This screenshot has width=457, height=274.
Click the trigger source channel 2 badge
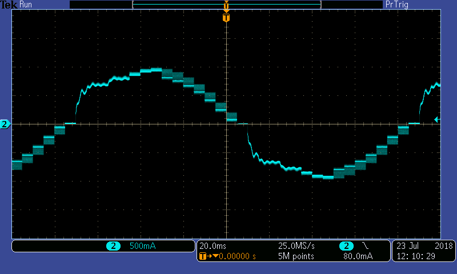tap(346, 246)
